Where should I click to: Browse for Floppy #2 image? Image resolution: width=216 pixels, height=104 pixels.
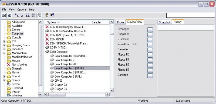150,65
